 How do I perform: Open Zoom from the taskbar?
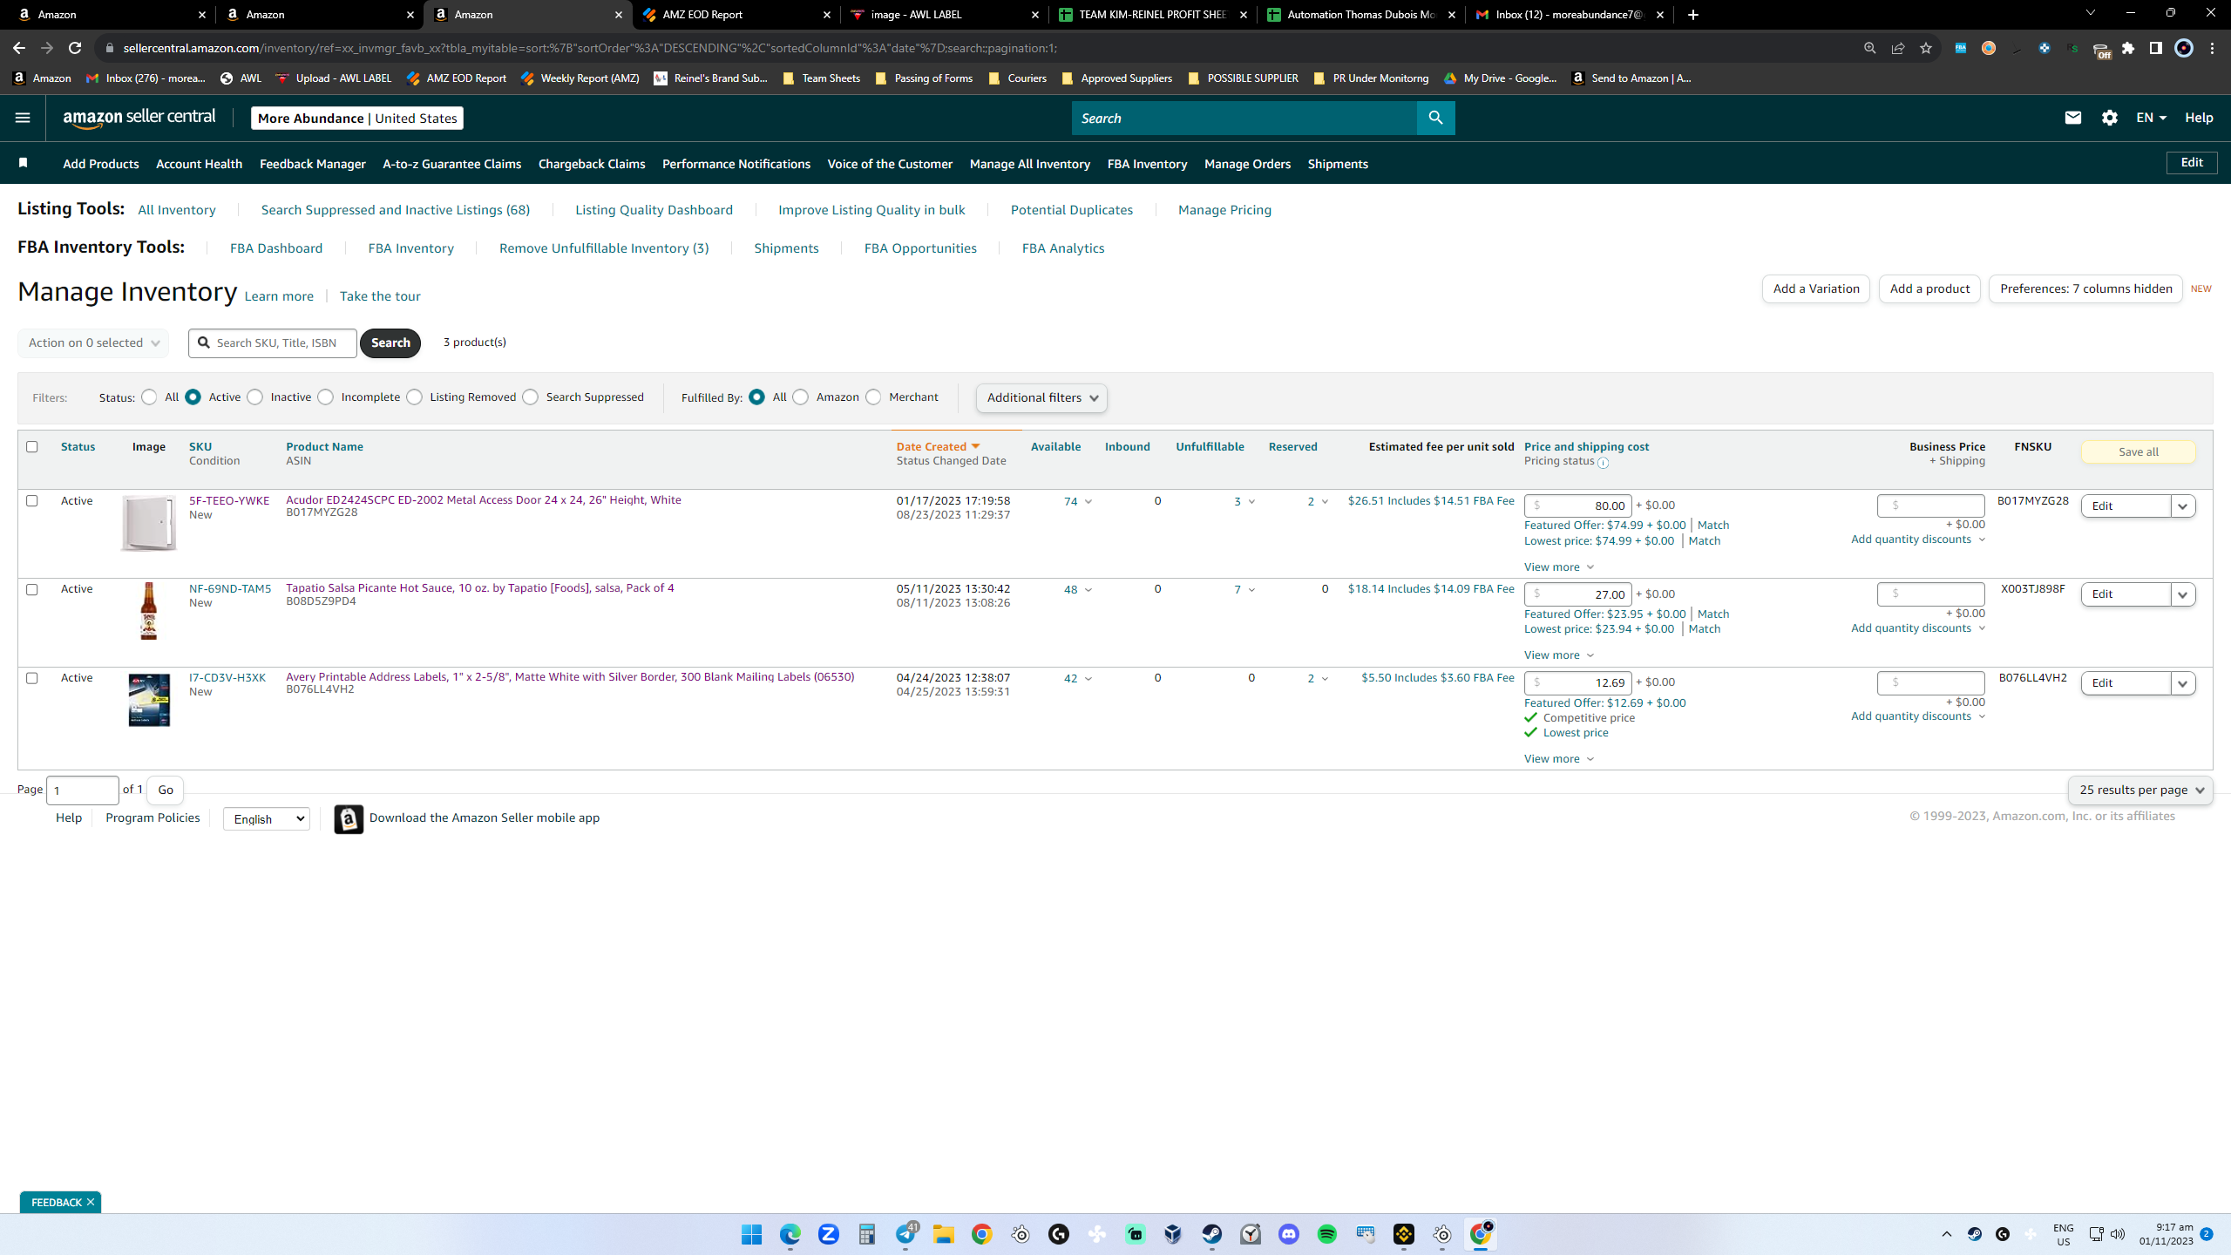(x=829, y=1234)
